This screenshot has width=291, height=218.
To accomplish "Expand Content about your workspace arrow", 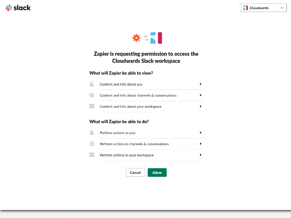I will pyautogui.click(x=201, y=107).
